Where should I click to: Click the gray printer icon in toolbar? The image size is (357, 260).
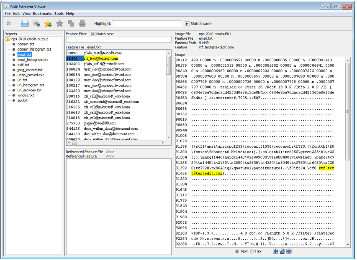[82, 24]
